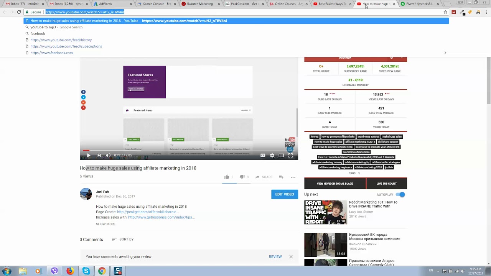491x276 pixels.
Task: Click the 'WordPress Tutorial' tag
Action: point(368,136)
